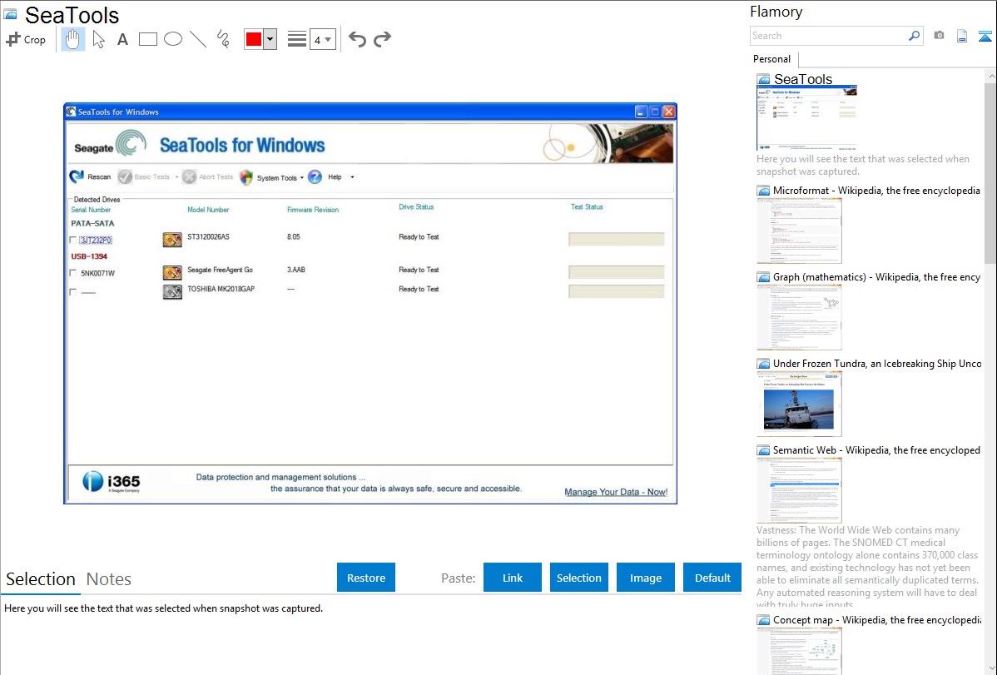Image resolution: width=997 pixels, height=675 pixels.
Task: Click the Seagate logo in the SeaTools header
Action: [x=110, y=144]
